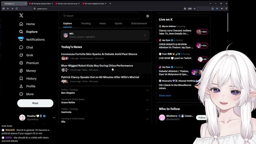Viewport: 256px width, 144px height.
Task: Open History bookmark icon
Action: [21, 78]
